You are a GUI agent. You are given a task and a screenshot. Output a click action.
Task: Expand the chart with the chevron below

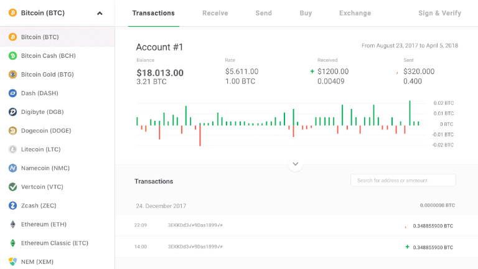tap(296, 164)
